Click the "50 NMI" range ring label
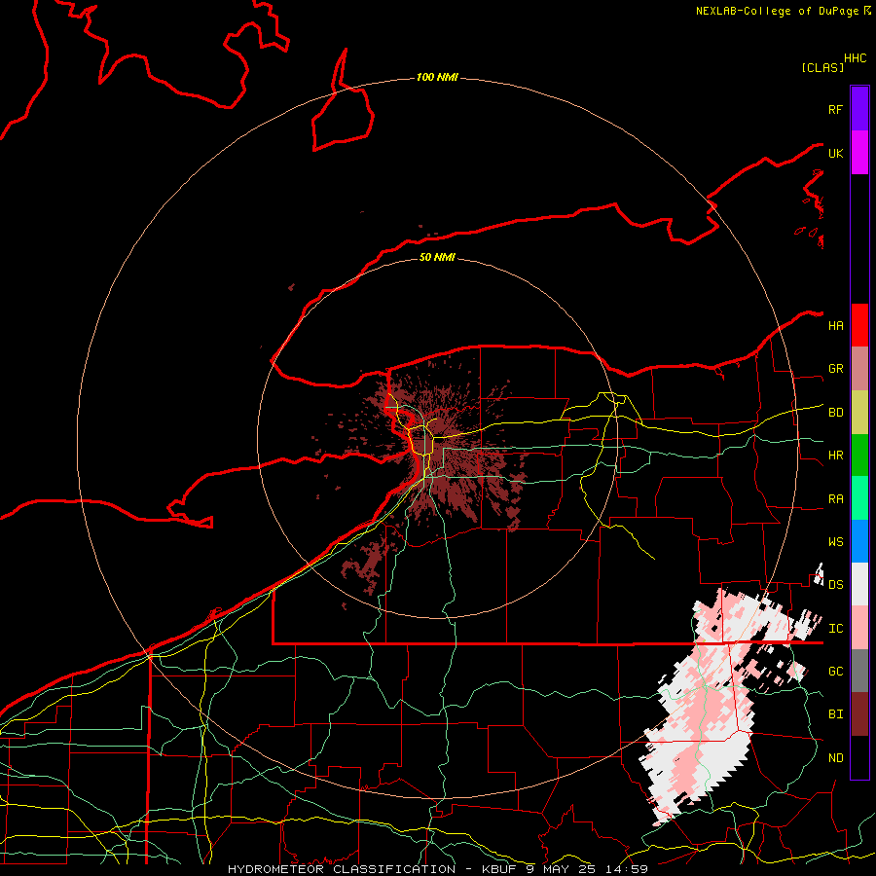 pos(437,257)
